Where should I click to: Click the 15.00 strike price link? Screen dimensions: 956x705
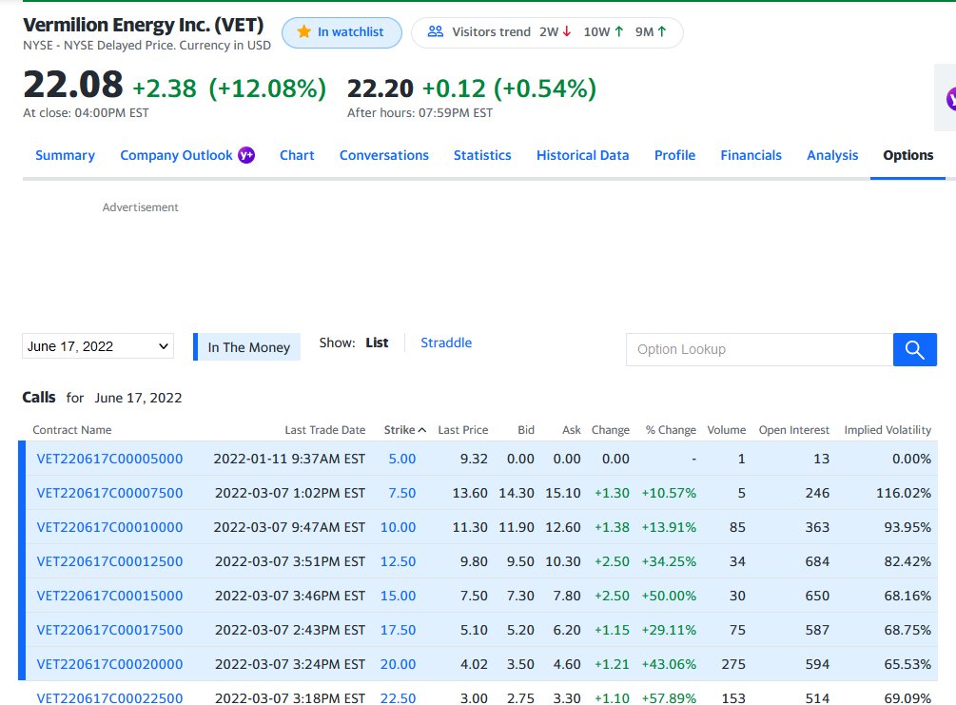point(399,596)
